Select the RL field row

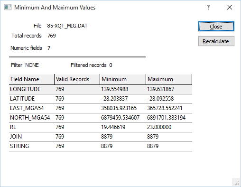pos(101,127)
